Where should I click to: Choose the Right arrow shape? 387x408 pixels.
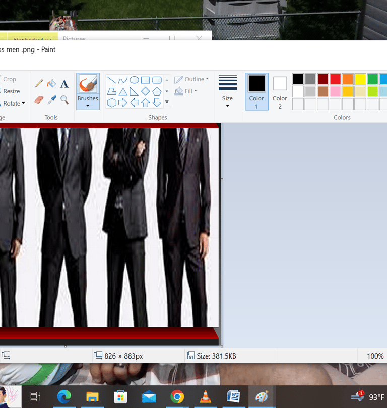click(x=123, y=103)
